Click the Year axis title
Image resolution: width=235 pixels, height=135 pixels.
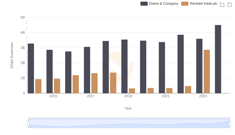click(x=128, y=108)
